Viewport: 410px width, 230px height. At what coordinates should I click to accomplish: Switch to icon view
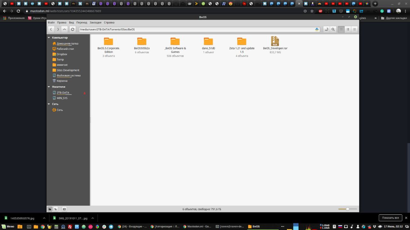(x=341, y=29)
